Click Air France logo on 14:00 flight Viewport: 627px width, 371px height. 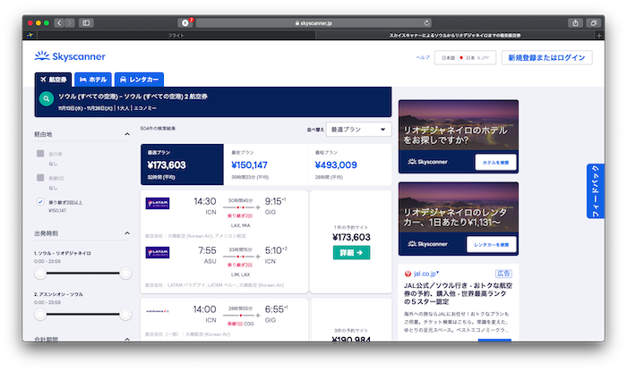pyautogui.click(x=157, y=311)
